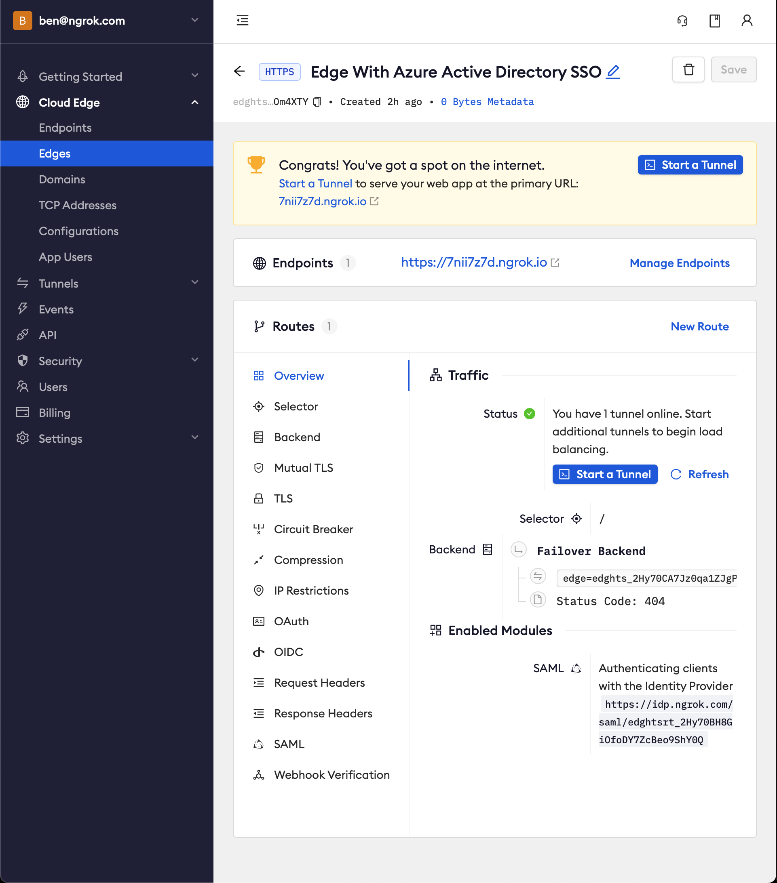Open OIDC module

[322, 652]
